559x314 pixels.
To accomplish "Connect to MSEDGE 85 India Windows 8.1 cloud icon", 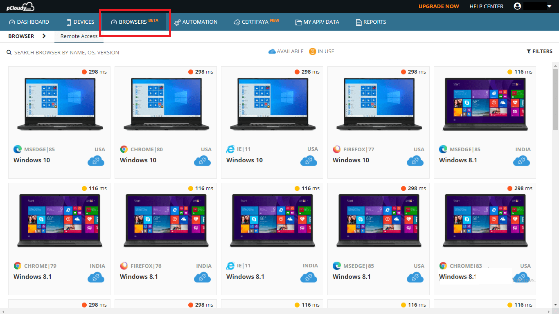I will [x=521, y=161].
